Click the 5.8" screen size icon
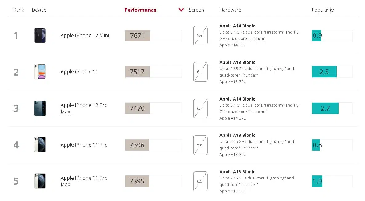Image resolution: width=365 pixels, height=201 pixels. coord(200,145)
